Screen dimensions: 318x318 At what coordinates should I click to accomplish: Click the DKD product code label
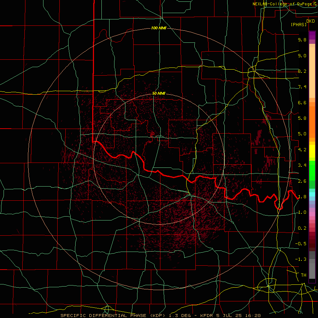pyautogui.click(x=310, y=21)
